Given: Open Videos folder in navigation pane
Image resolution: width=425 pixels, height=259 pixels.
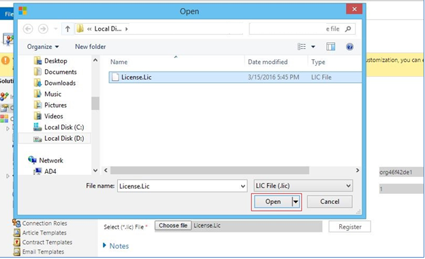Looking at the screenshot, I should (x=53, y=116).
